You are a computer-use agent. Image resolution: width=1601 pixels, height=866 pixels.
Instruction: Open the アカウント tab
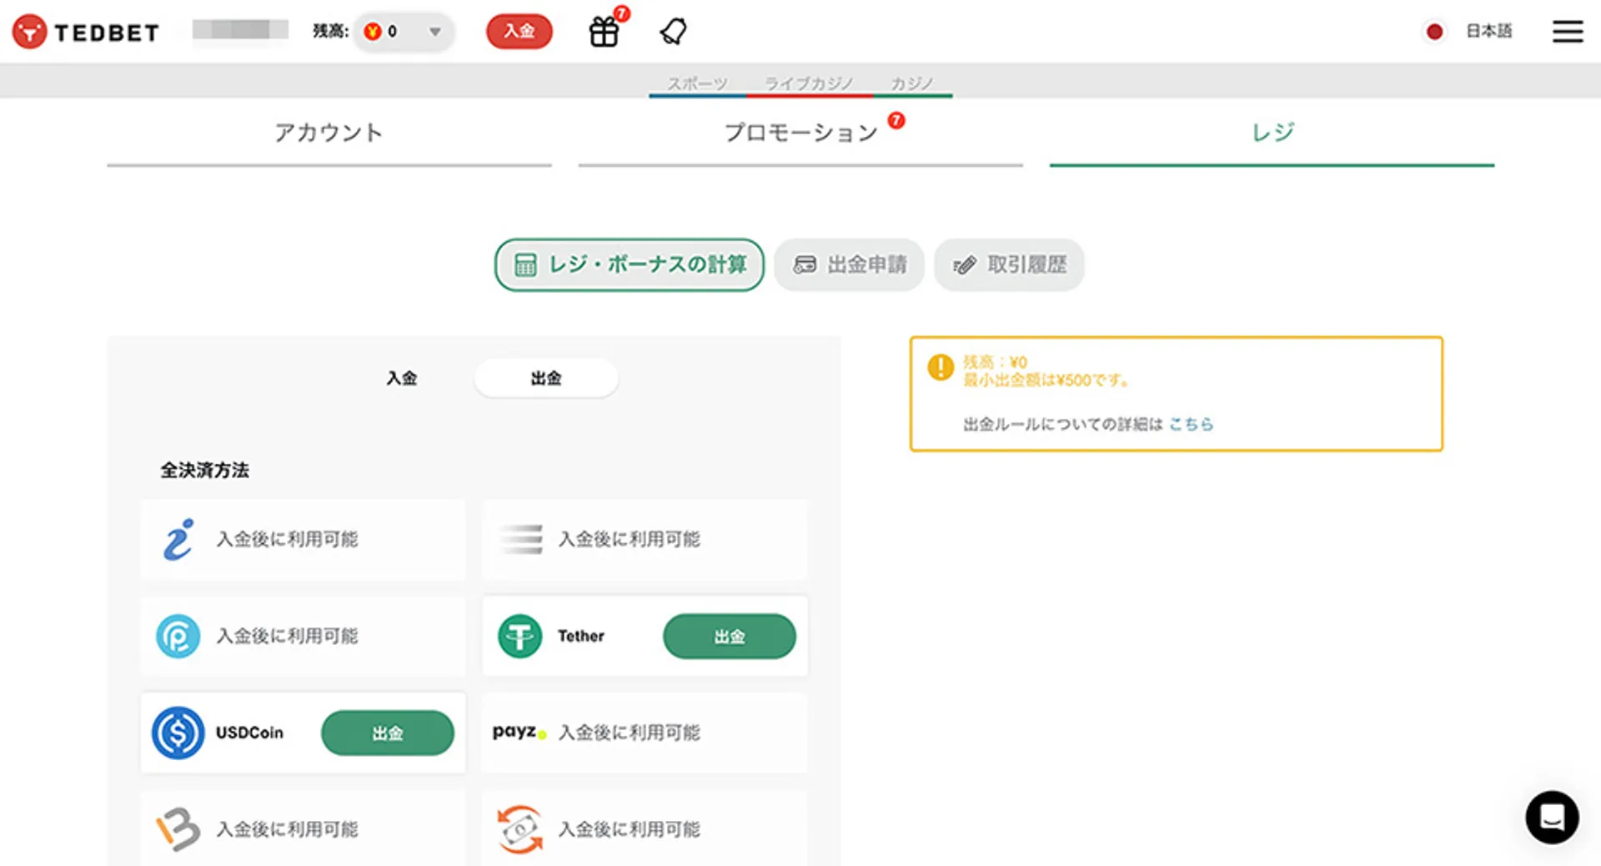329,133
